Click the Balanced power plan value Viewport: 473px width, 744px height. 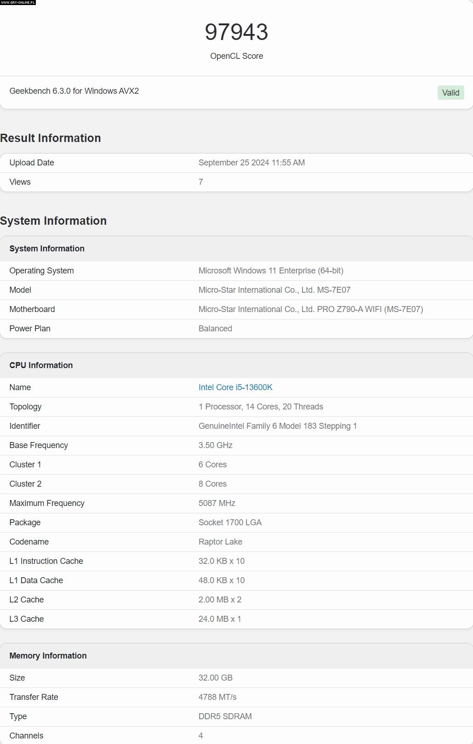(x=215, y=329)
